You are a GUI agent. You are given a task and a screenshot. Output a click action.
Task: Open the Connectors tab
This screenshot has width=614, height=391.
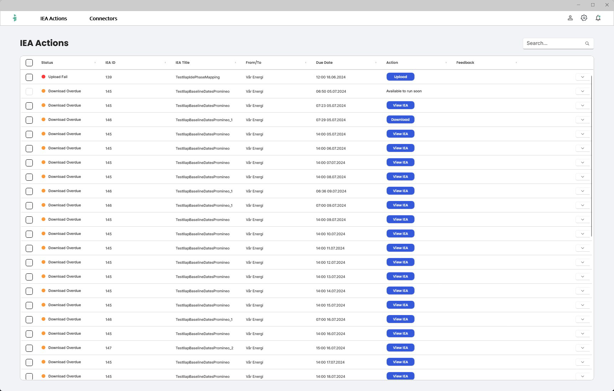(x=103, y=19)
